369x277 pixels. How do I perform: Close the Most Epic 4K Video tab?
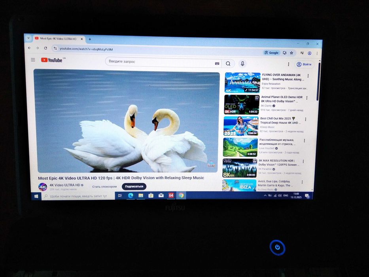81,39
